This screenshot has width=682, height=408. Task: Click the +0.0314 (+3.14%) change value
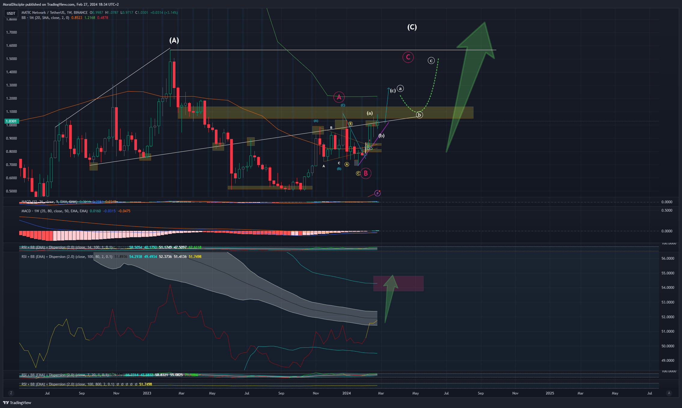(164, 13)
